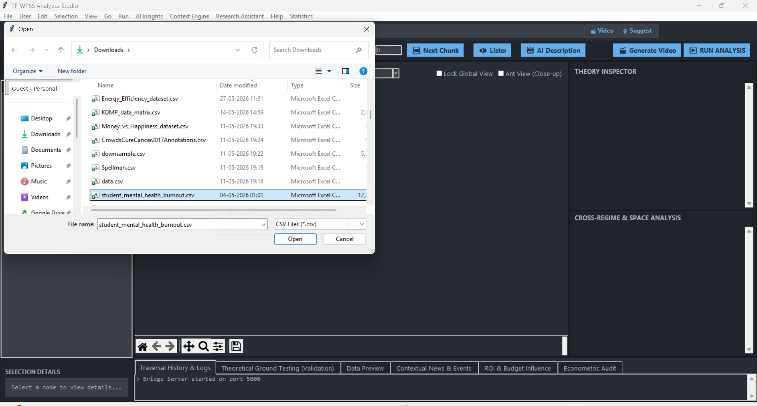Click the Search Downloads input field
Image resolution: width=757 pixels, height=406 pixels.
click(314, 50)
